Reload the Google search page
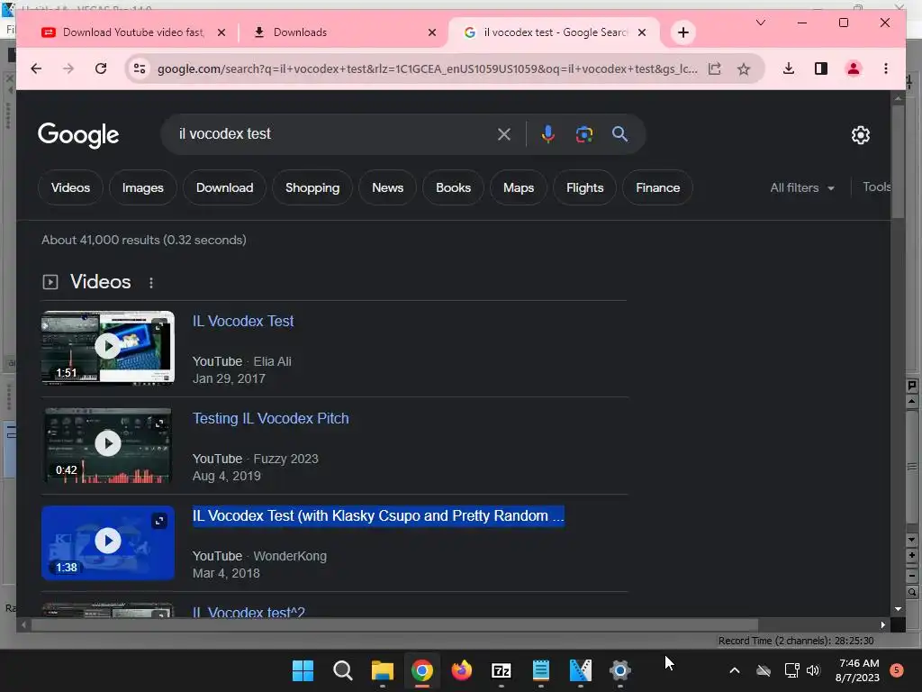 [101, 68]
